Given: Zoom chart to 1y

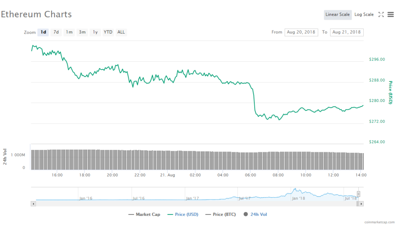Looking at the screenshot, I should (x=95, y=32).
